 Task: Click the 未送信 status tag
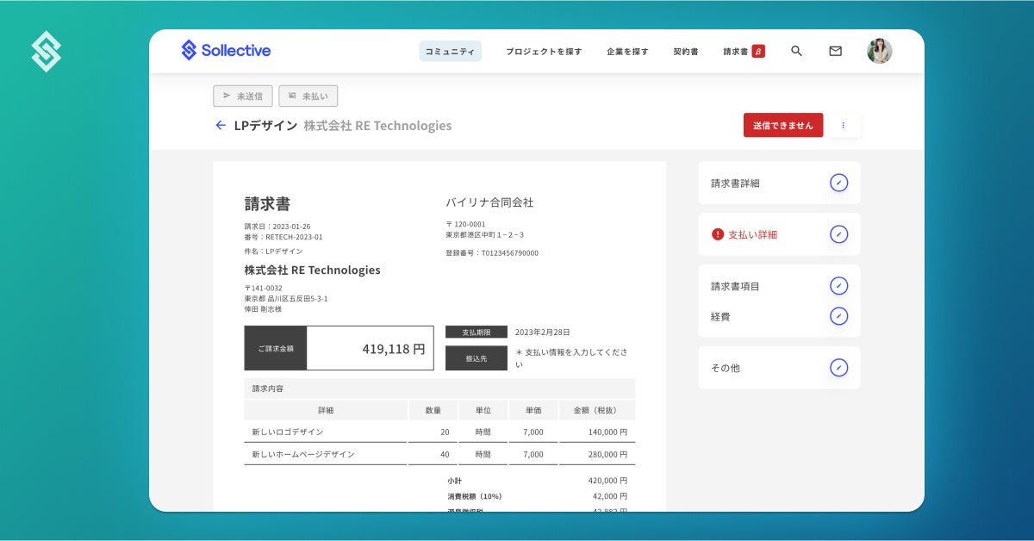point(243,96)
